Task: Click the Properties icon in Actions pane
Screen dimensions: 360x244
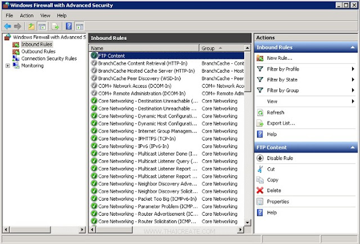Action: click(260, 202)
